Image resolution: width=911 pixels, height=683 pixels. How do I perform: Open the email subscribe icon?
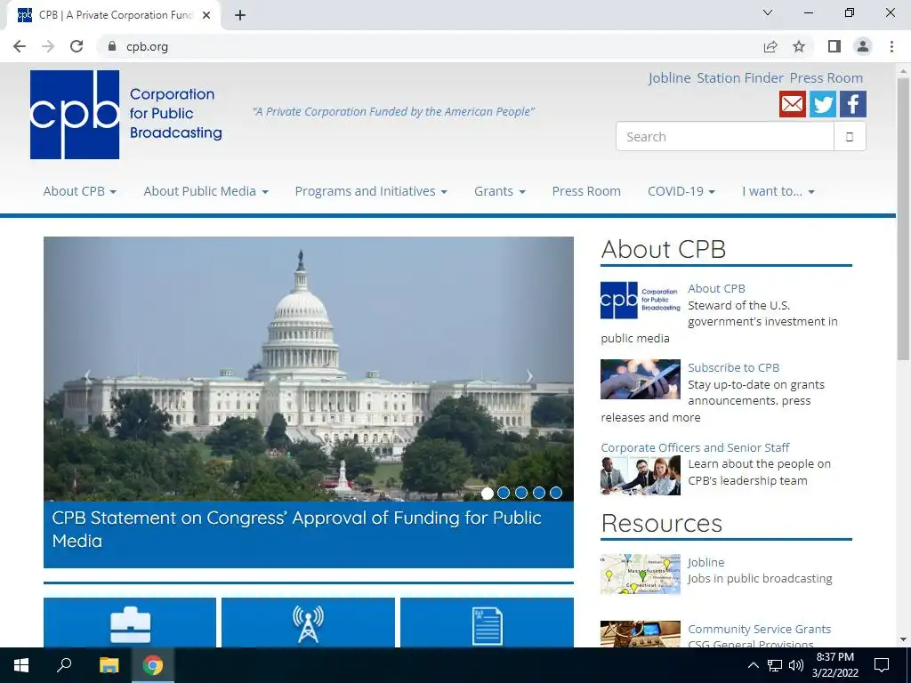[x=793, y=104]
